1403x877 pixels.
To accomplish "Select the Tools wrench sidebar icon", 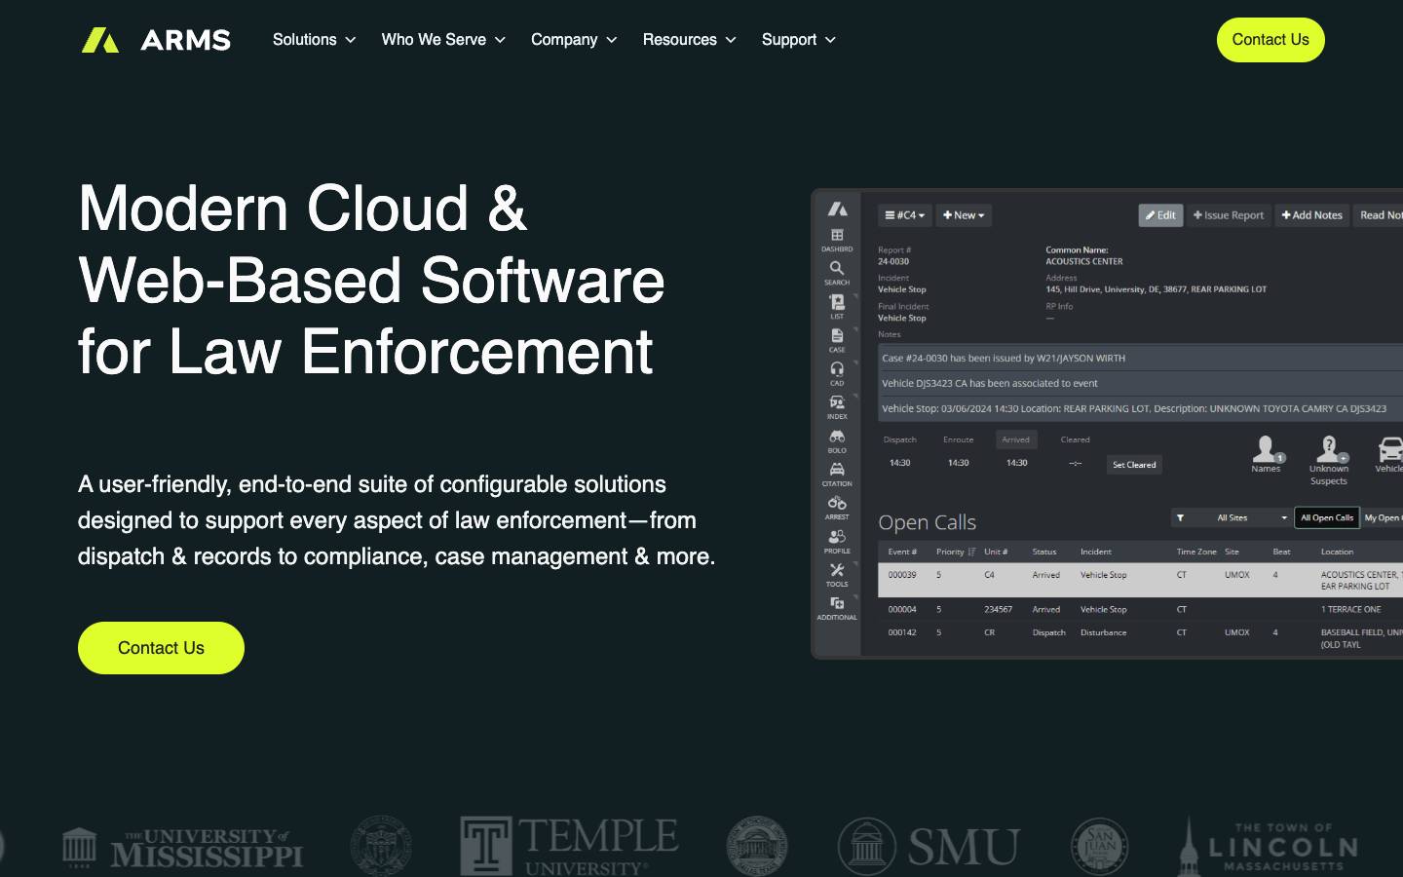I will [x=837, y=570].
